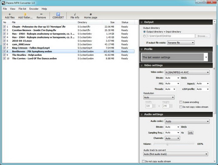Click the settings panel scrollbar down arrow
Image resolution: width=218 pixels, height=165 pixels.
[x=215, y=161]
